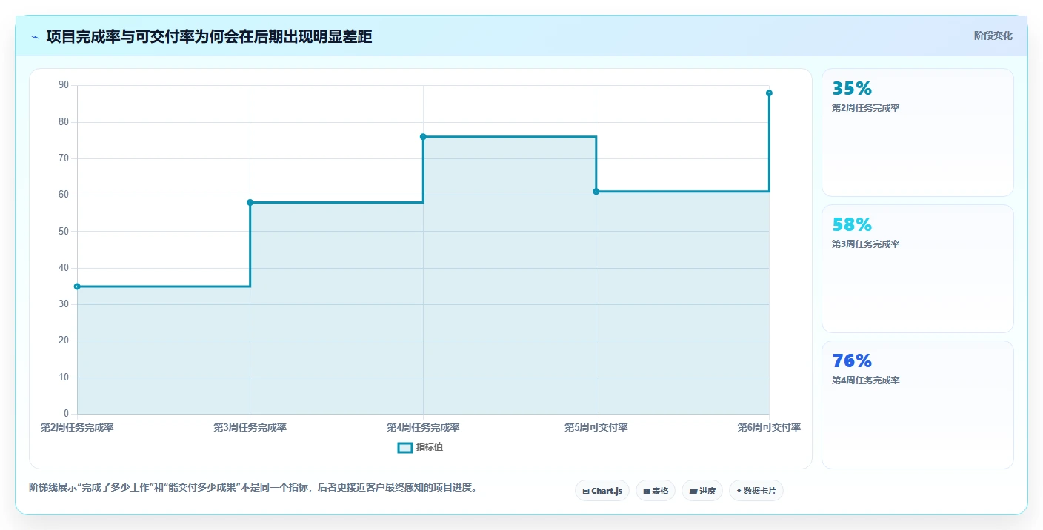Image resolution: width=1043 pixels, height=530 pixels.
Task: Click x-axis label 第6周可交付率
Action: [769, 428]
